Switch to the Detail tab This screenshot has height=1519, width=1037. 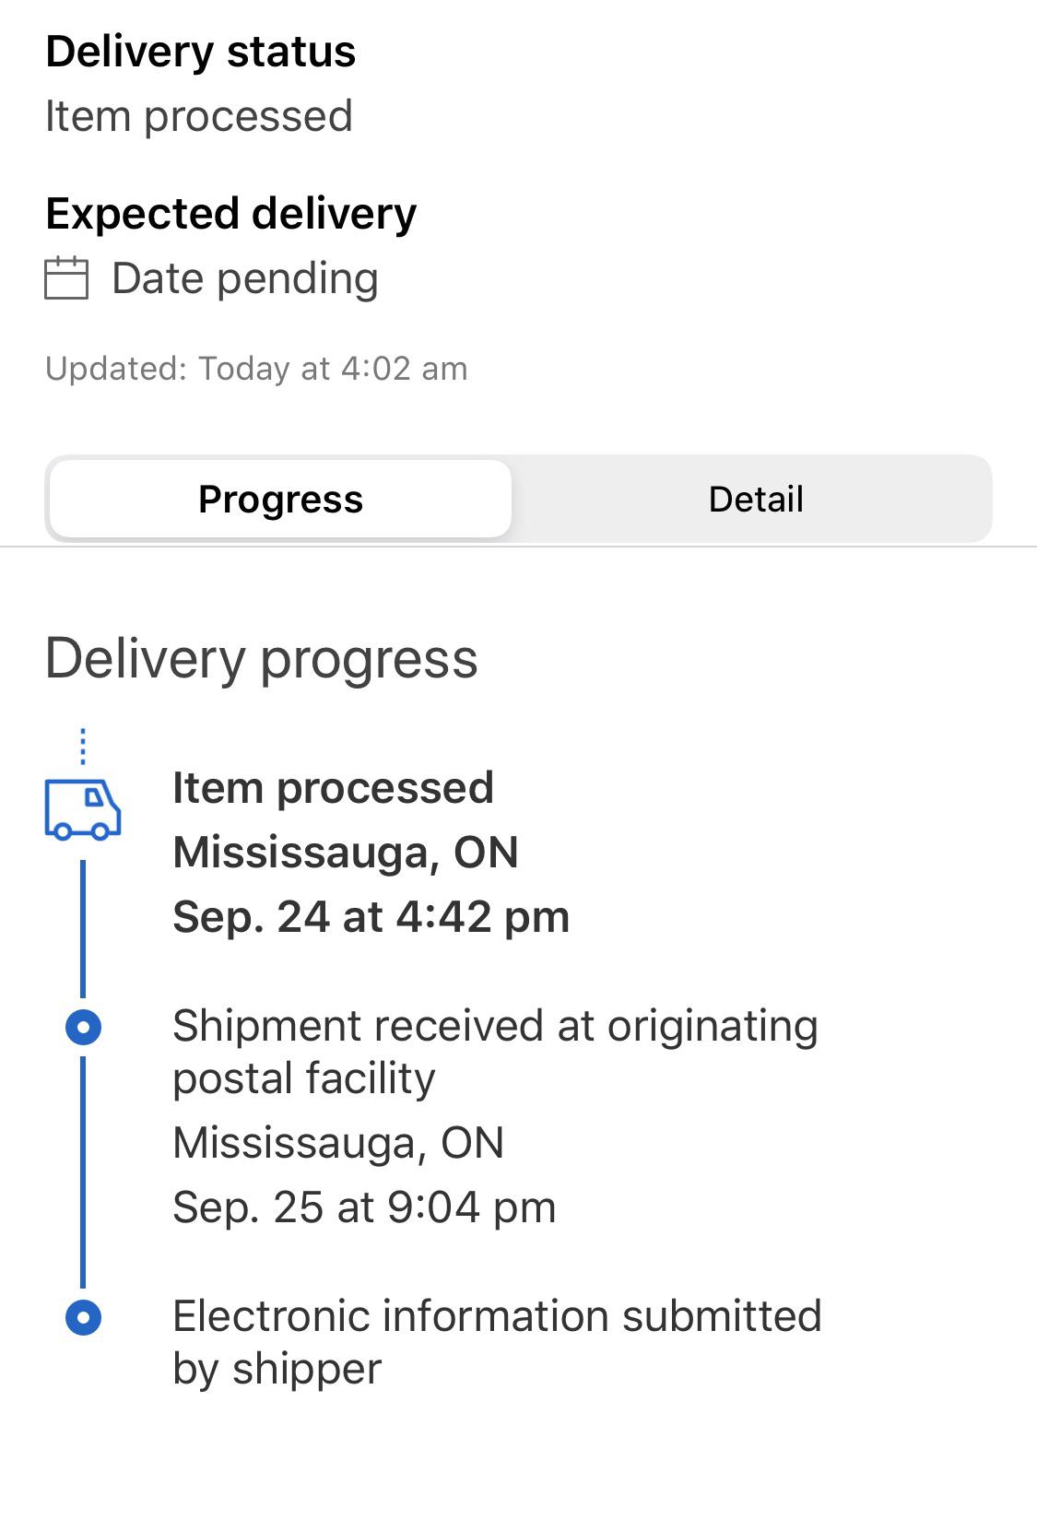click(x=756, y=498)
